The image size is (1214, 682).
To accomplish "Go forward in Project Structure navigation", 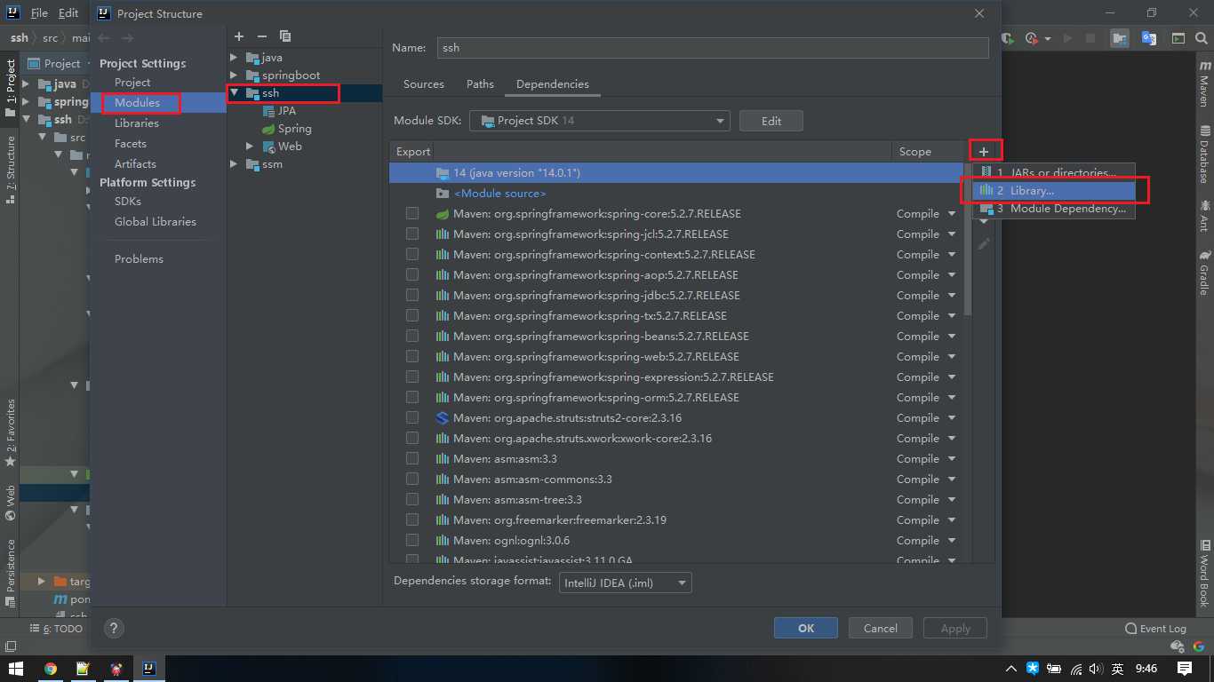I will tap(127, 38).
